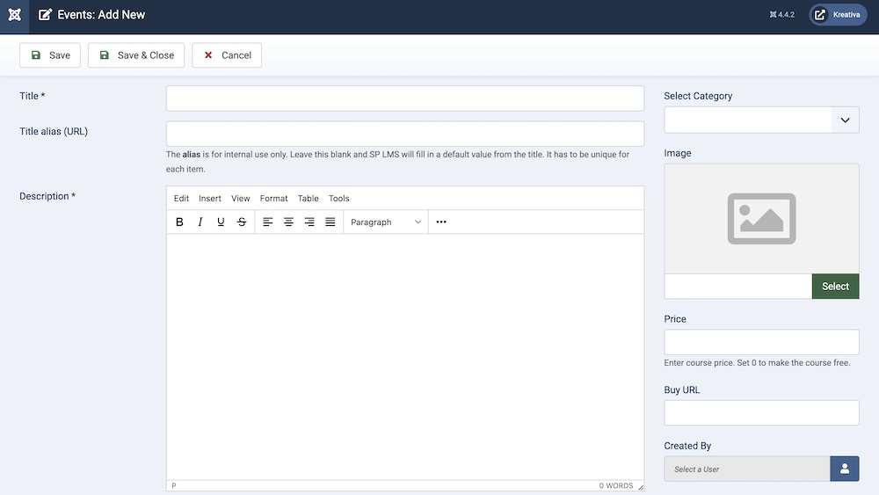
Task: Toggle bold formatting in editor
Action: pos(179,222)
